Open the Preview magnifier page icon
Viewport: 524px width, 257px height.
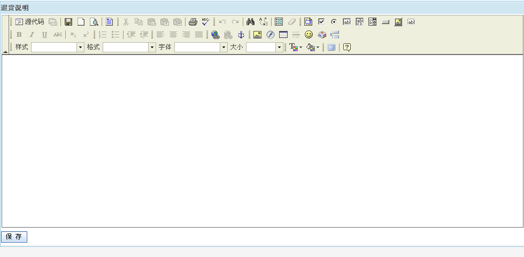(x=94, y=22)
